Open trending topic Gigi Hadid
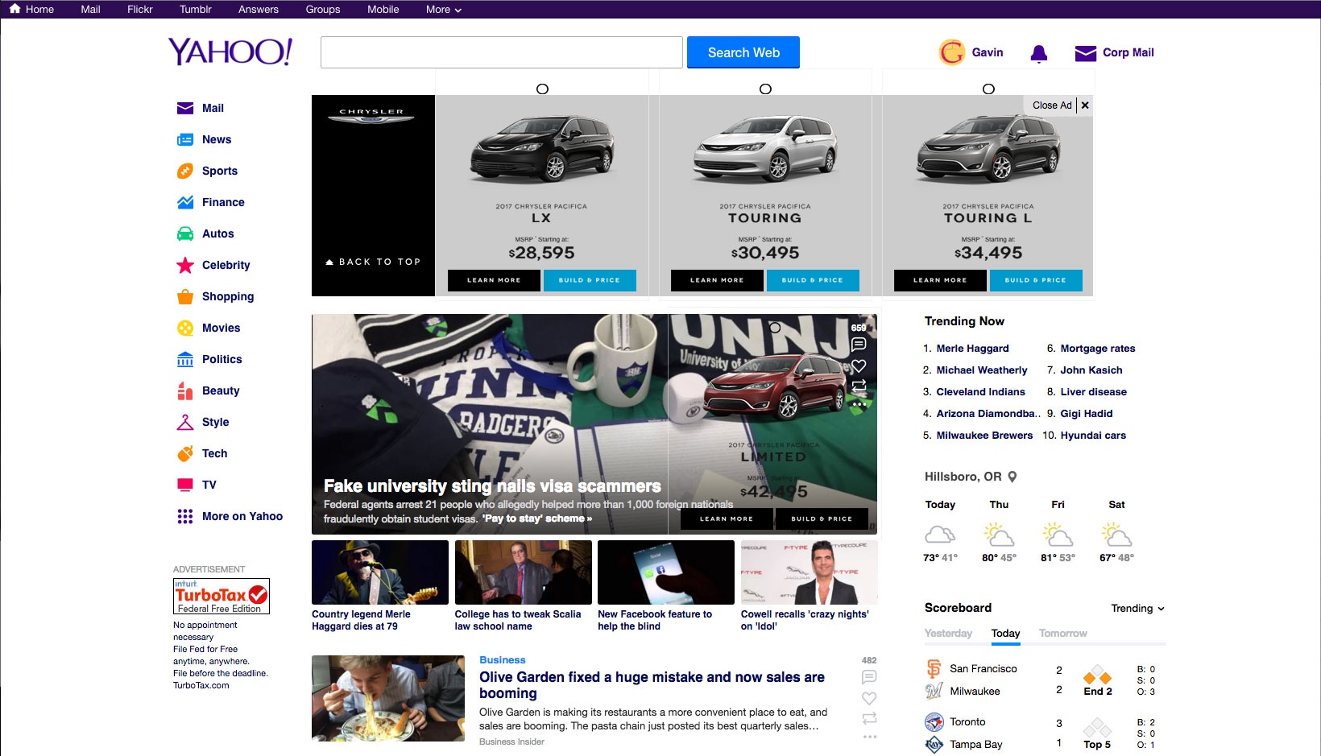 tap(1087, 414)
